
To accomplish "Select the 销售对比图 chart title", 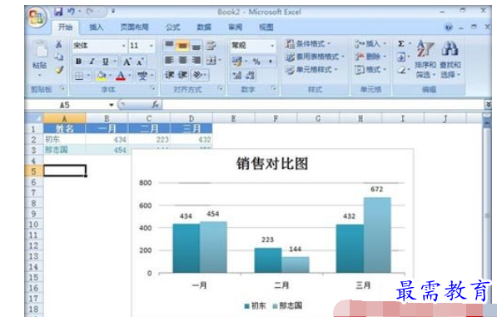I will click(x=272, y=164).
